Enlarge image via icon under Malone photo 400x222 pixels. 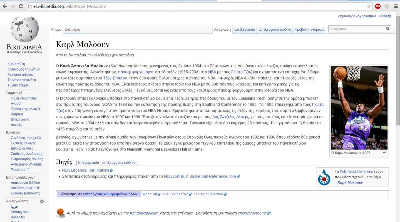(385, 153)
